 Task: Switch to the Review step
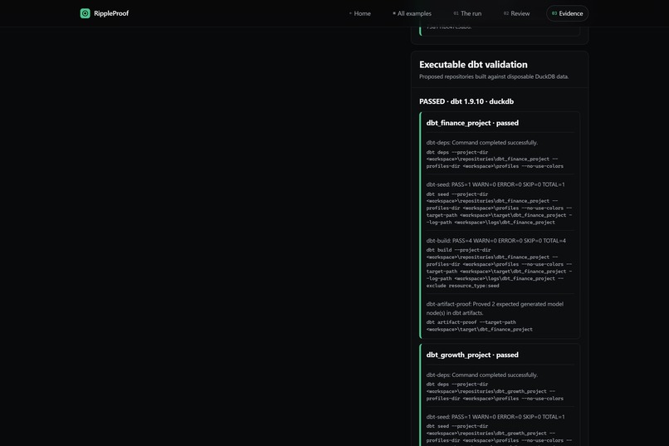click(x=516, y=13)
